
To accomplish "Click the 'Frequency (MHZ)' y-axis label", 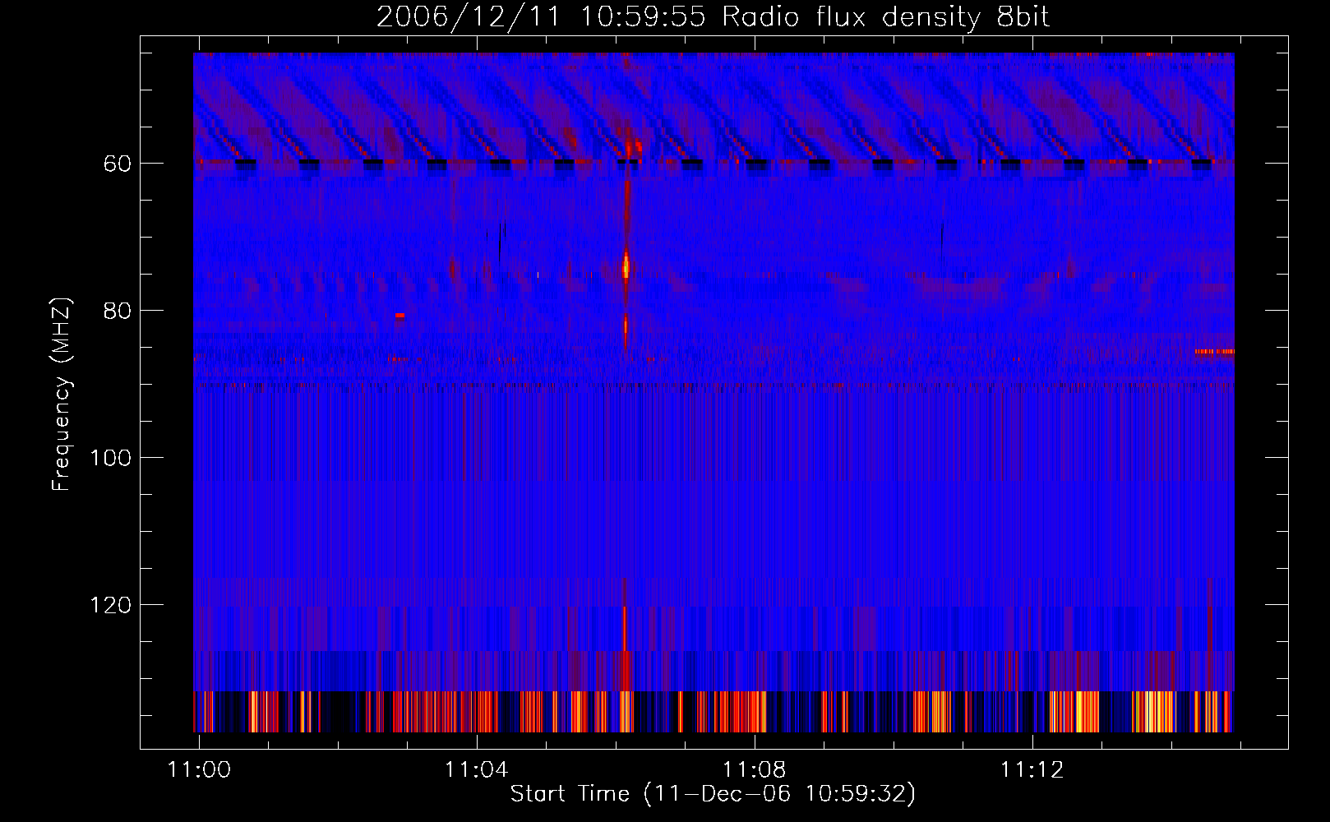I will [x=62, y=395].
